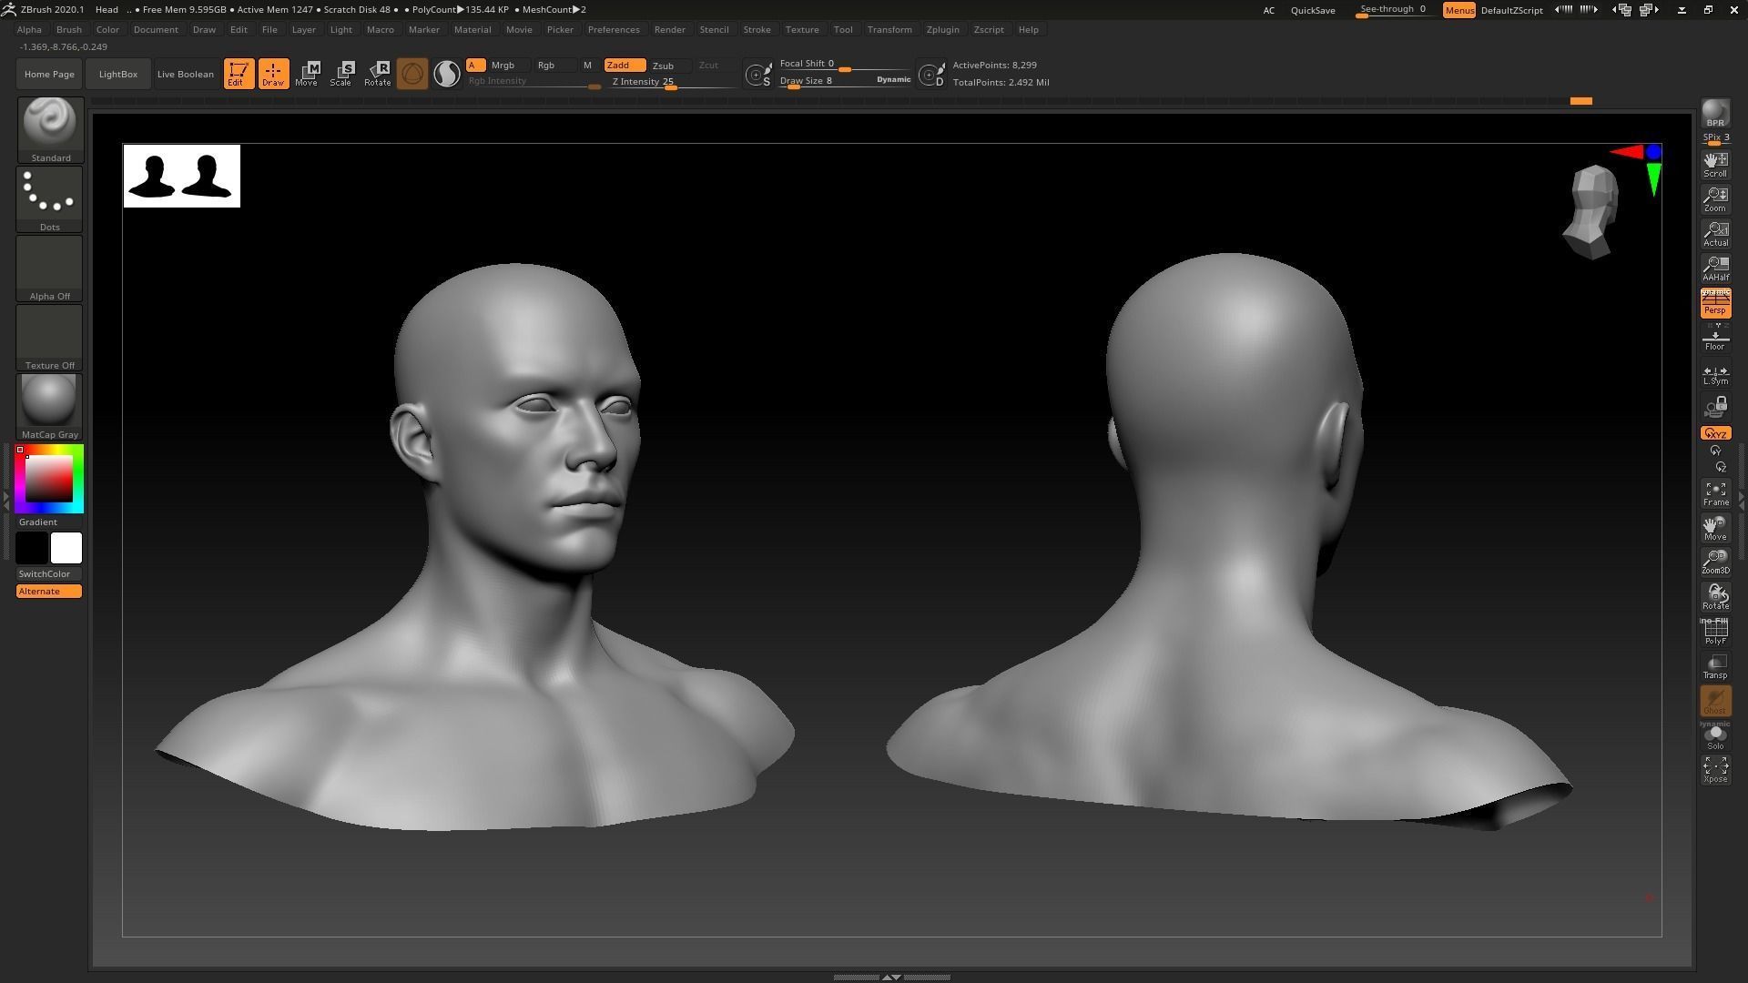Toggle Draw mode button

tap(273, 74)
